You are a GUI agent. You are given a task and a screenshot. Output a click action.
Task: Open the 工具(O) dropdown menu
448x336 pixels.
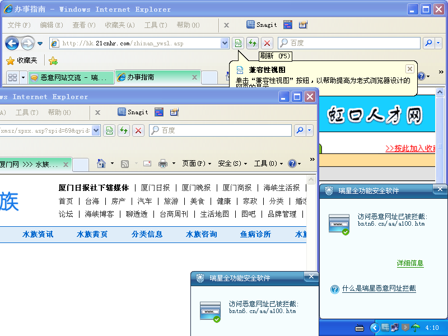pos(269,164)
